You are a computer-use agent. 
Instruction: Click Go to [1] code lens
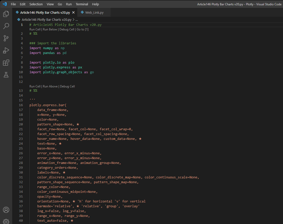[x=82, y=29]
